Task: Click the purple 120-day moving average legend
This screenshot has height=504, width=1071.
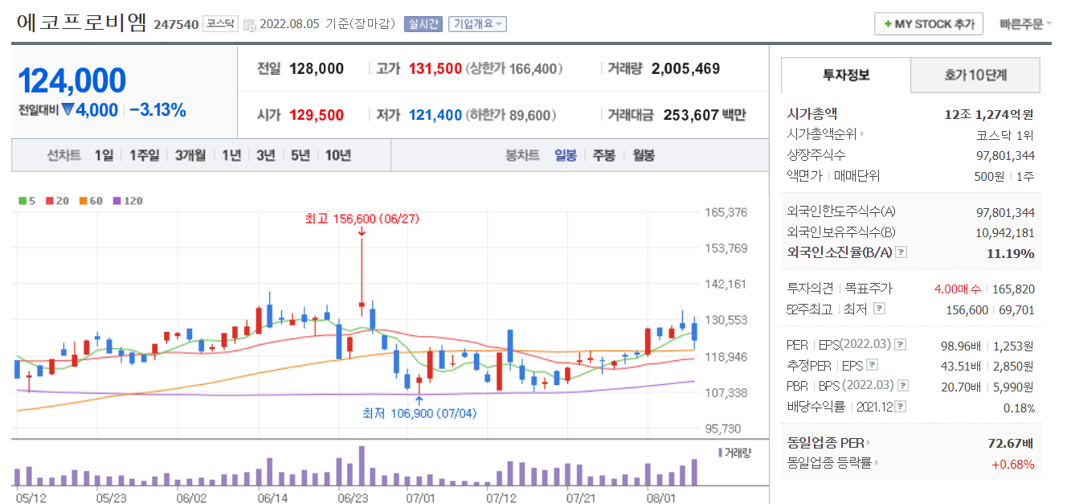Action: coord(128,201)
